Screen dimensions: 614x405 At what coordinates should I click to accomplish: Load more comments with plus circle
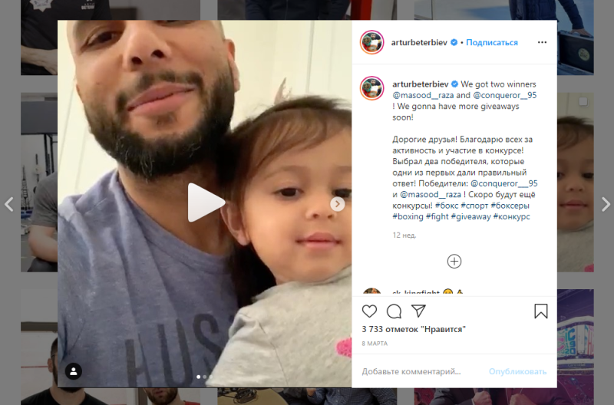click(454, 262)
